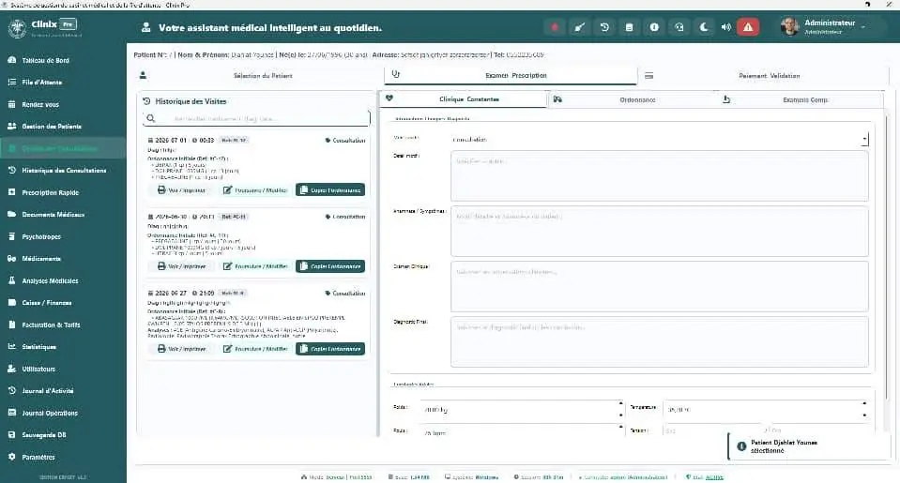Click the Examen Clinique text area
This screenshot has height=483, width=900.
pos(660,286)
